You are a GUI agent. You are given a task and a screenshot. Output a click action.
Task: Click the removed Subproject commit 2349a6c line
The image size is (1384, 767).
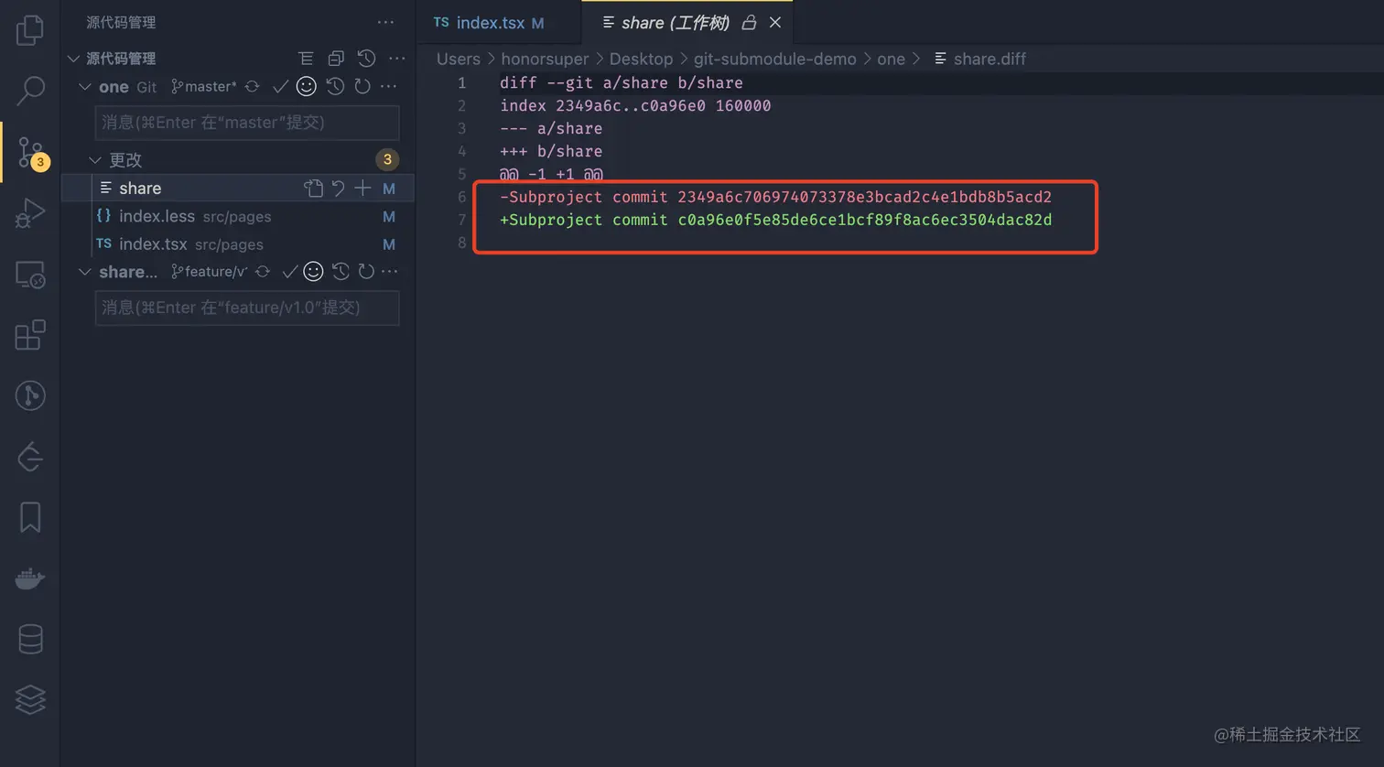(x=775, y=198)
